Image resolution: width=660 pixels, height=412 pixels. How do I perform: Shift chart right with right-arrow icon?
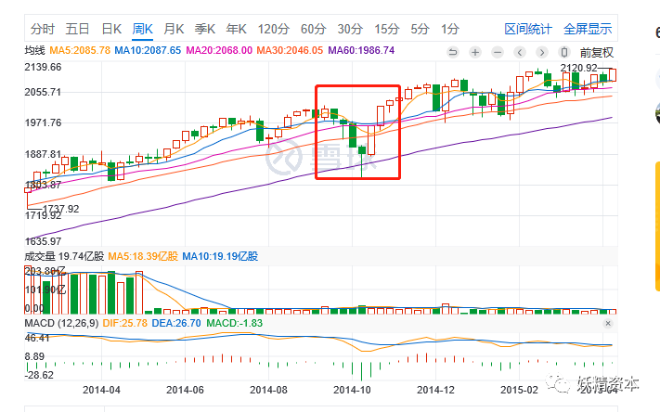(540, 52)
